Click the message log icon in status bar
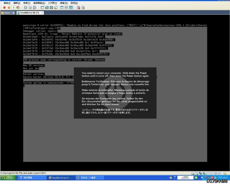This screenshot has width=230, height=184. [x=225, y=174]
